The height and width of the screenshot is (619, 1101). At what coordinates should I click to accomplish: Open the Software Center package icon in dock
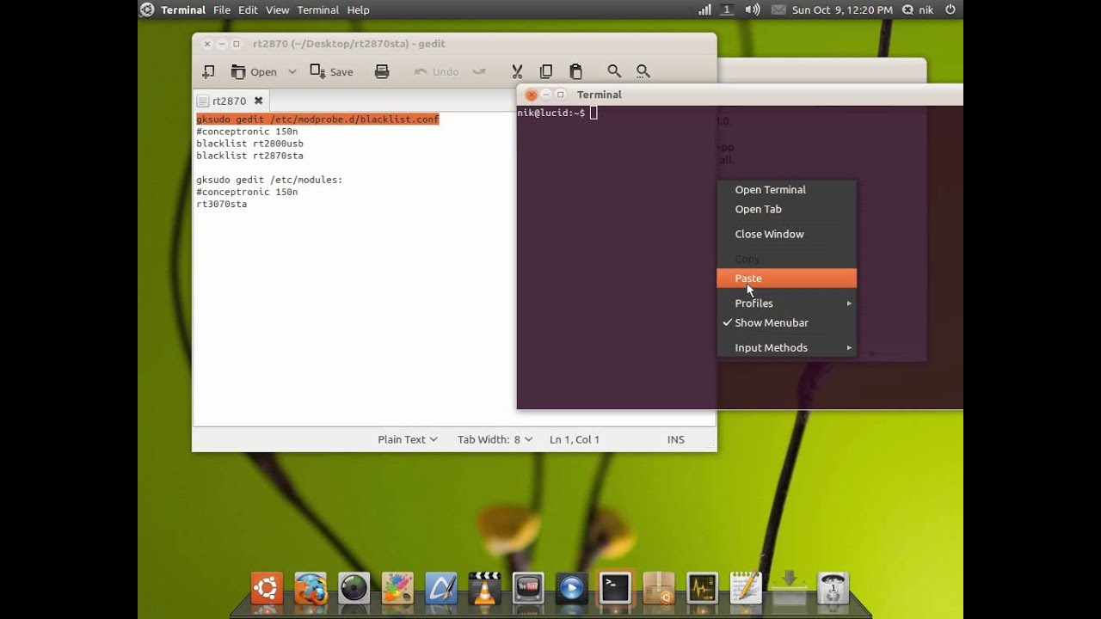[x=659, y=589]
